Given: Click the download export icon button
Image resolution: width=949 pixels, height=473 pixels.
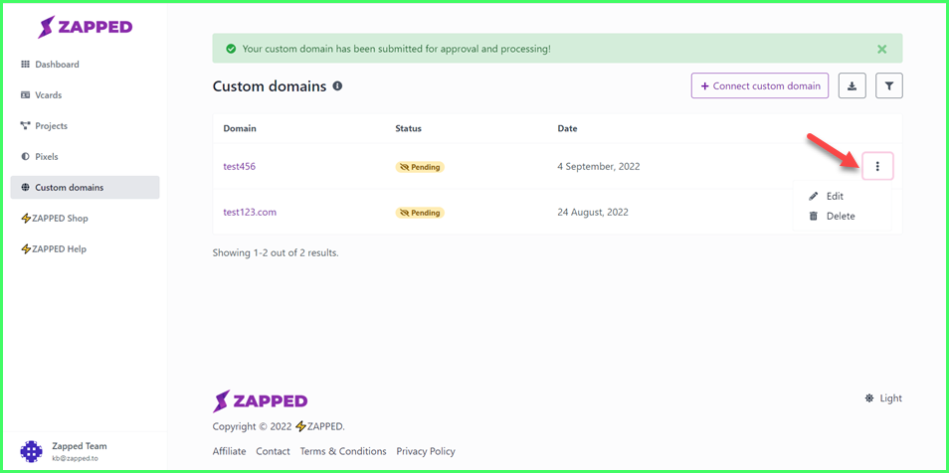Looking at the screenshot, I should [852, 85].
